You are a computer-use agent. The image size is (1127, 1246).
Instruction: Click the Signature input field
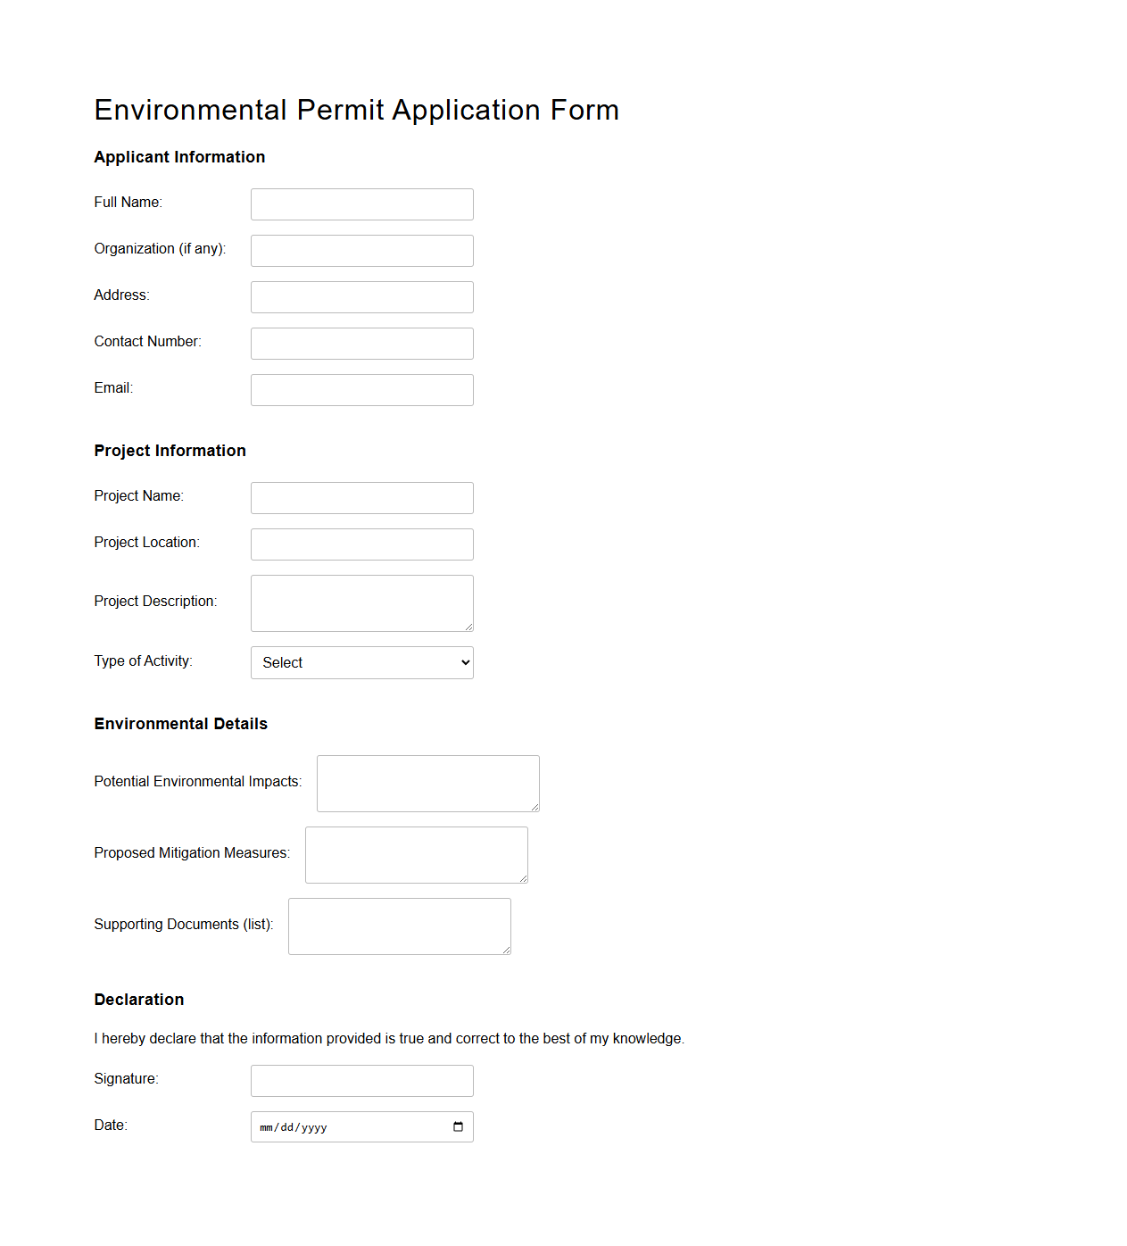[x=361, y=1080]
